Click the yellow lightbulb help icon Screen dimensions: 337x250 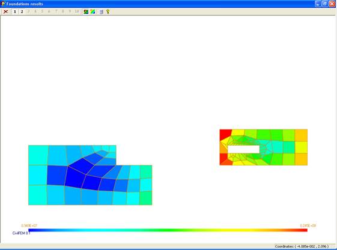(108, 11)
